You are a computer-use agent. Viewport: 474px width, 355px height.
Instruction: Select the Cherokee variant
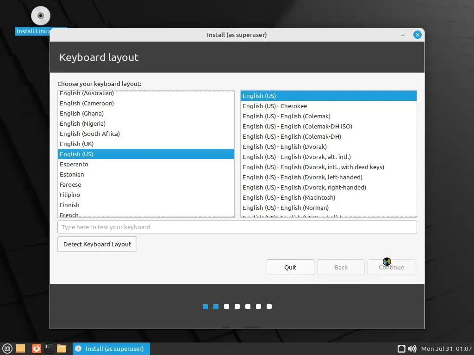[x=329, y=106]
